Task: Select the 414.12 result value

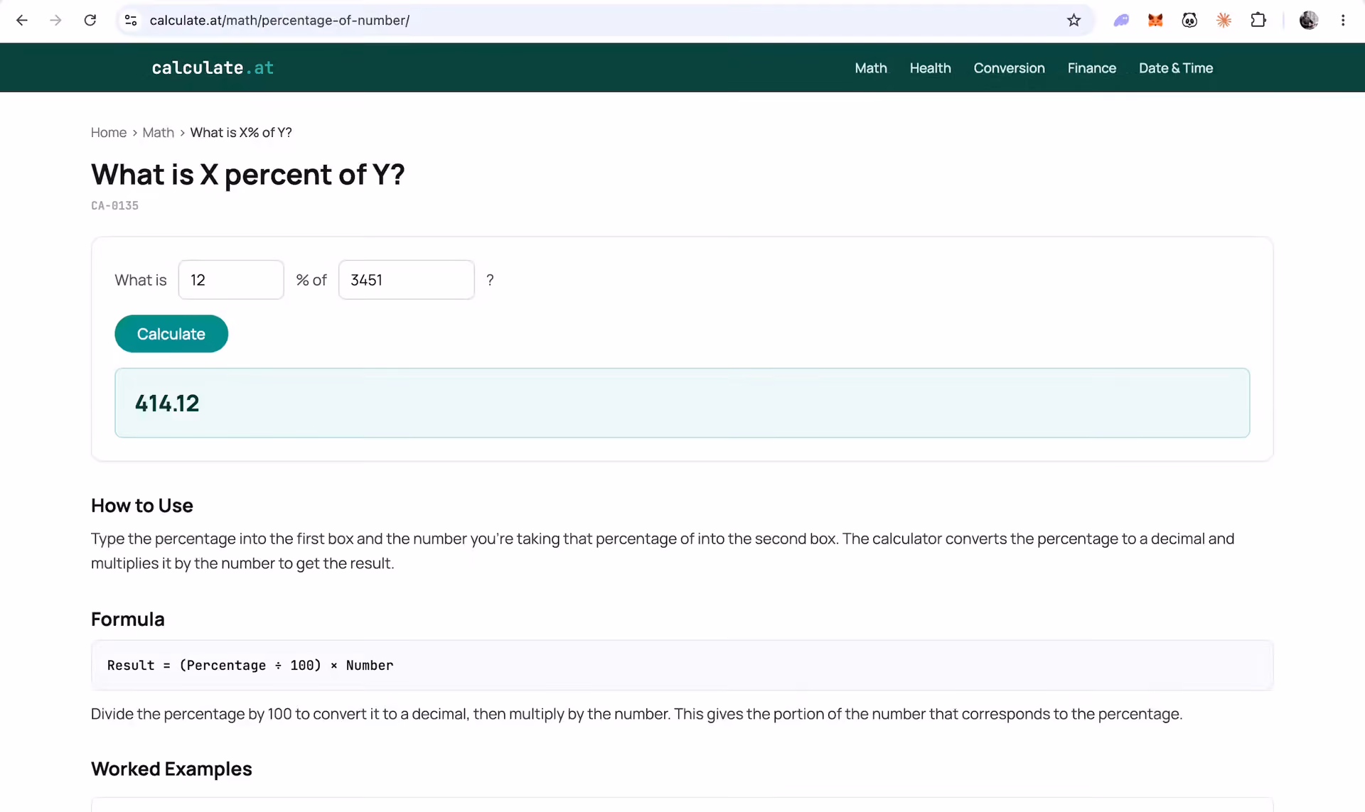Action: 167,404
